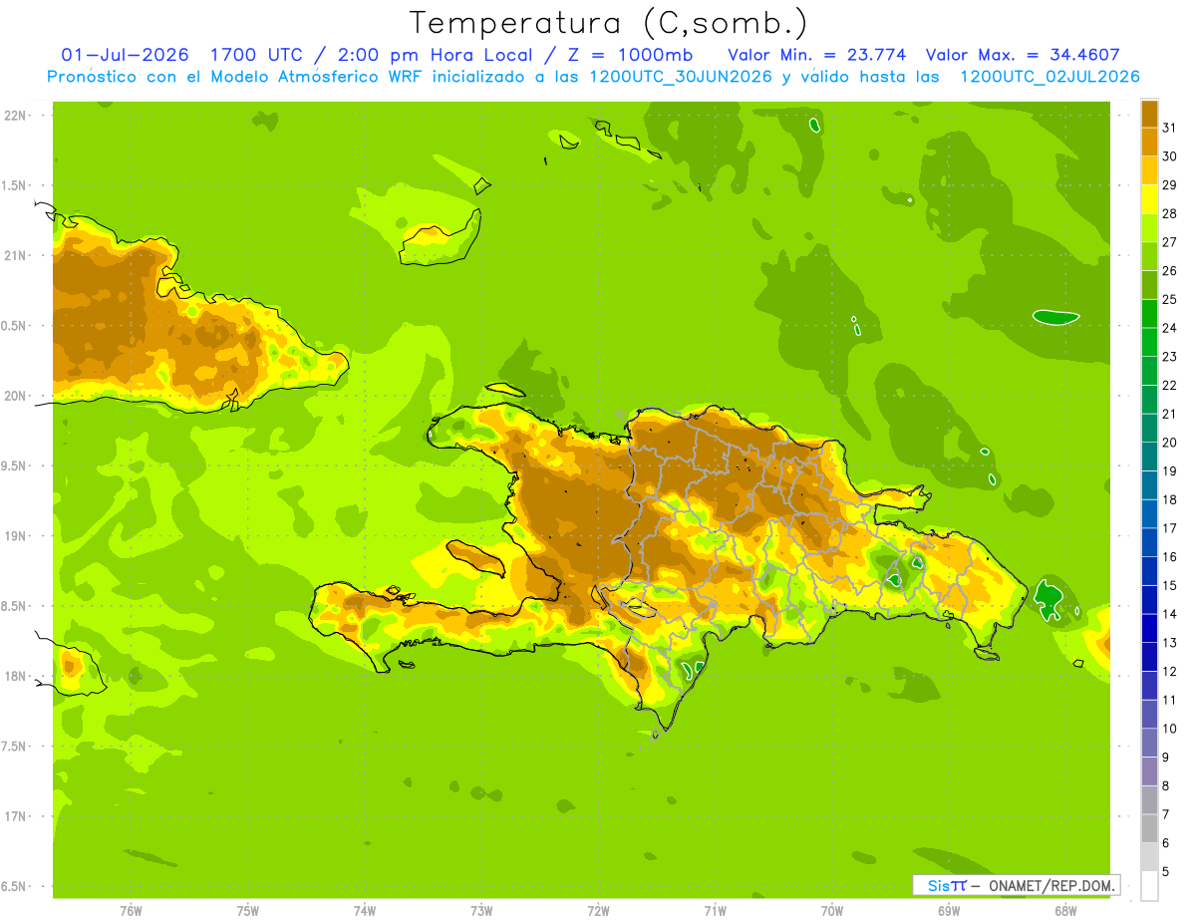Click the "Valor Min. = 23.774" text
Viewport: 1196px width, 924px height.
[817, 55]
